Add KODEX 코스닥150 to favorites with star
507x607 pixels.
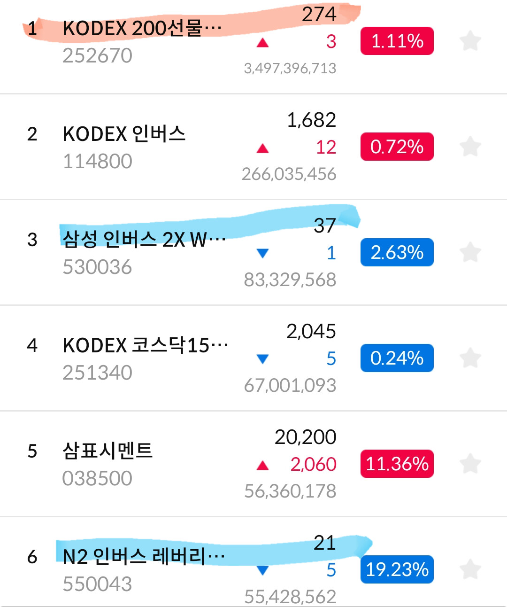coord(470,358)
